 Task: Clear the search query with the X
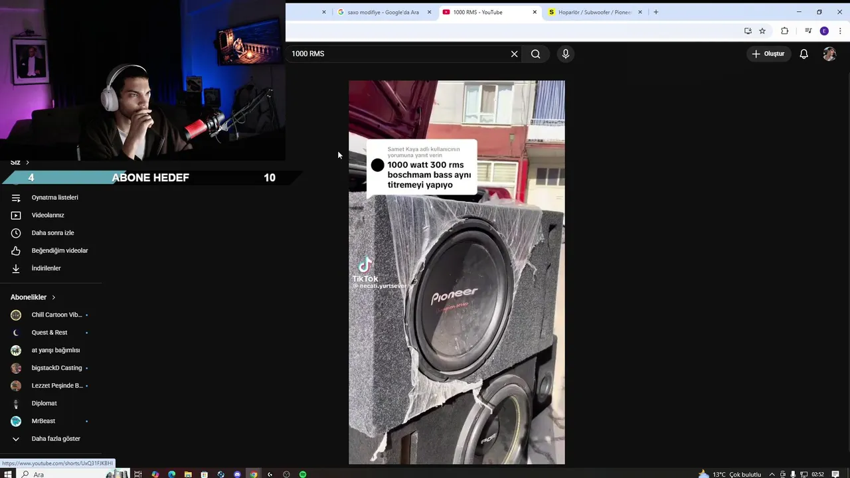(514, 54)
